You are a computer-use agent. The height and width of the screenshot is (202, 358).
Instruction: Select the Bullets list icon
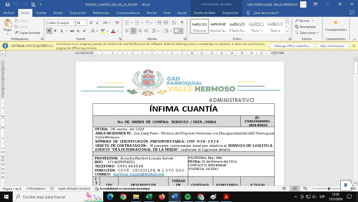pyautogui.click(x=127, y=23)
